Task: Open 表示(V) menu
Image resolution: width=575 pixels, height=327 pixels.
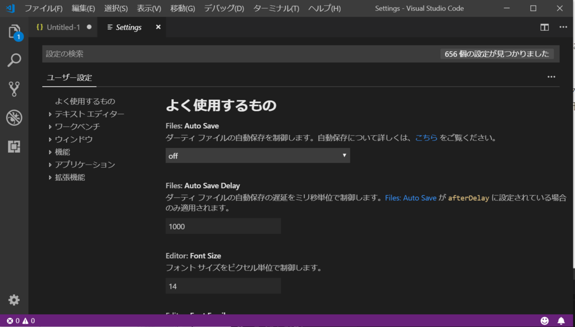Action: tap(149, 8)
